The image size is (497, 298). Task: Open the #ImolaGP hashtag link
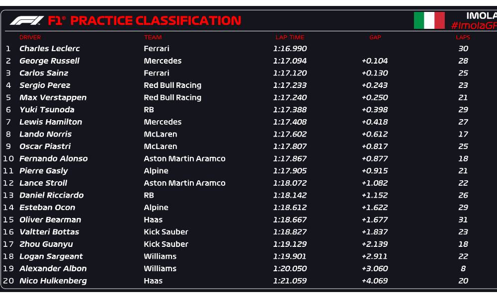tap(474, 26)
